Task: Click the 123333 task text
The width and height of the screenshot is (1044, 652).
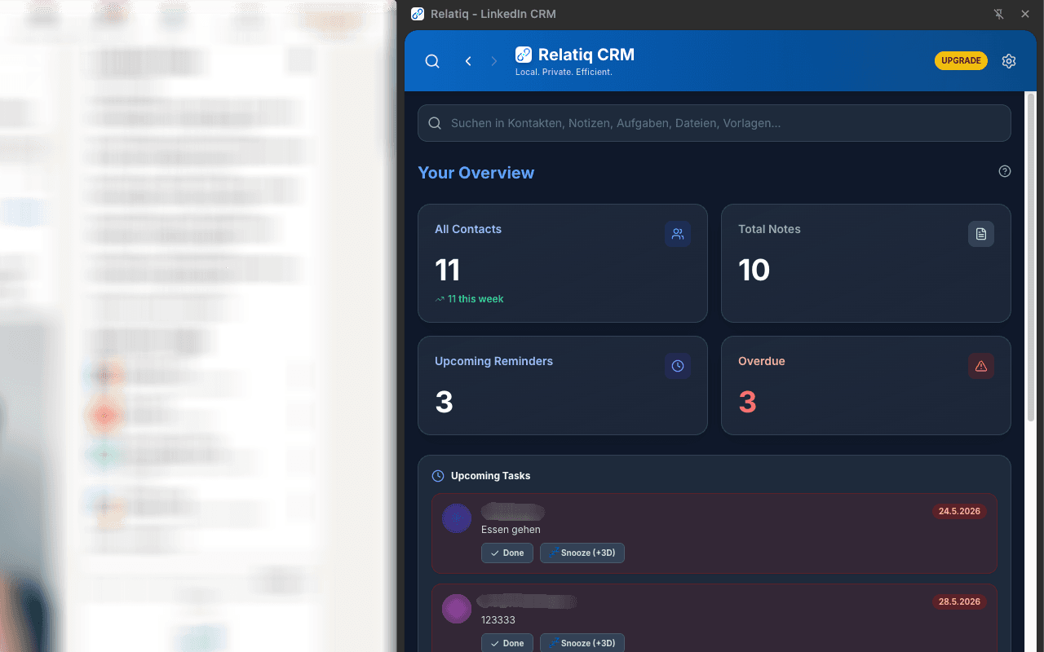Action: (x=498, y=620)
